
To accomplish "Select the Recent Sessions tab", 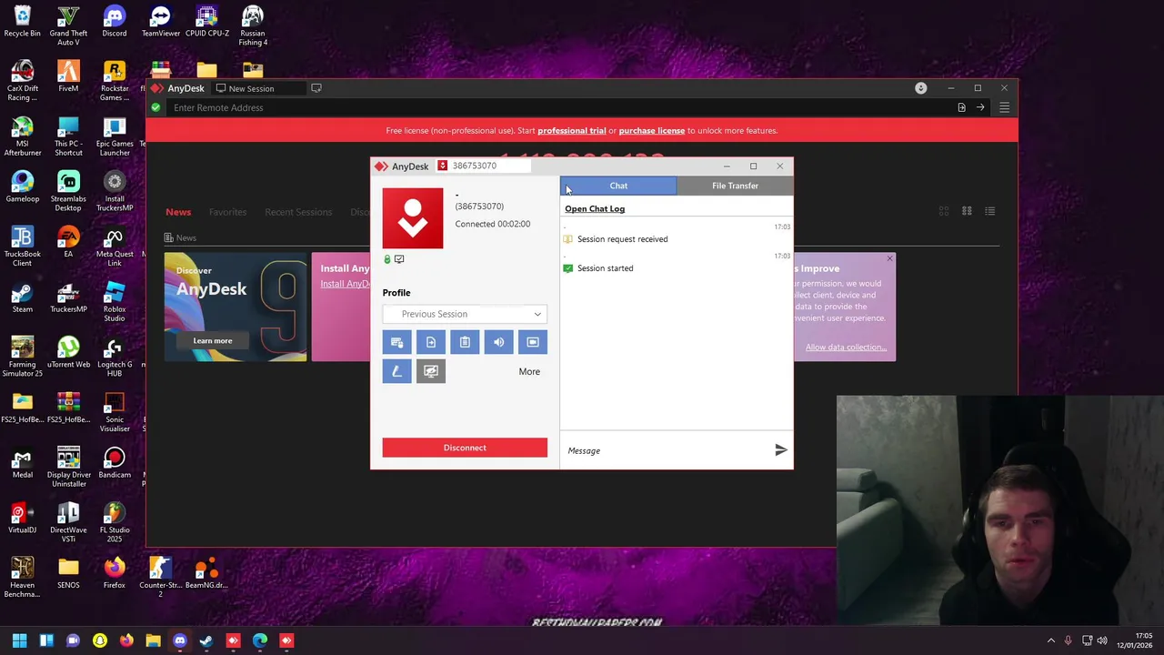I will tap(298, 212).
